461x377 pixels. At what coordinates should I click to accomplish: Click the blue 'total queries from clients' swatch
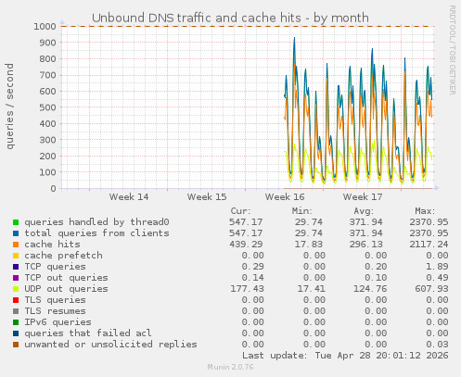[16, 233]
